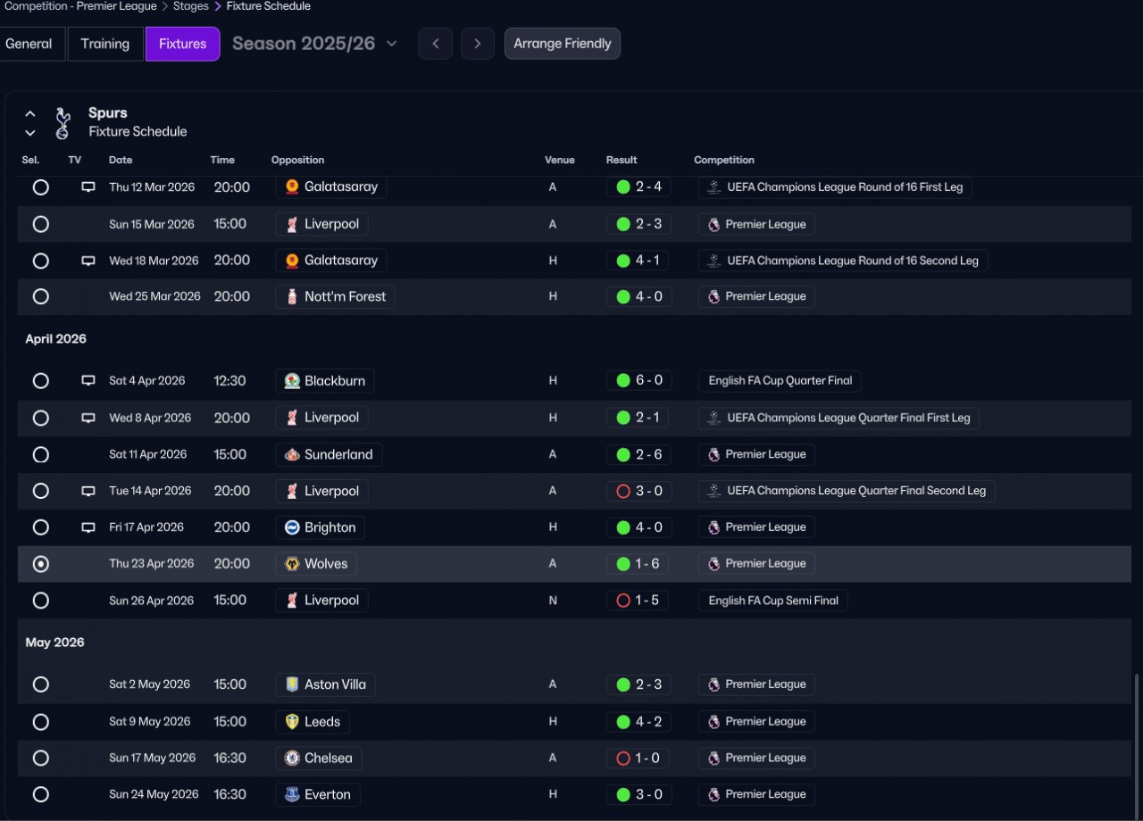Click the Wolves badge in opposition column
The image size is (1143, 821).
[292, 564]
